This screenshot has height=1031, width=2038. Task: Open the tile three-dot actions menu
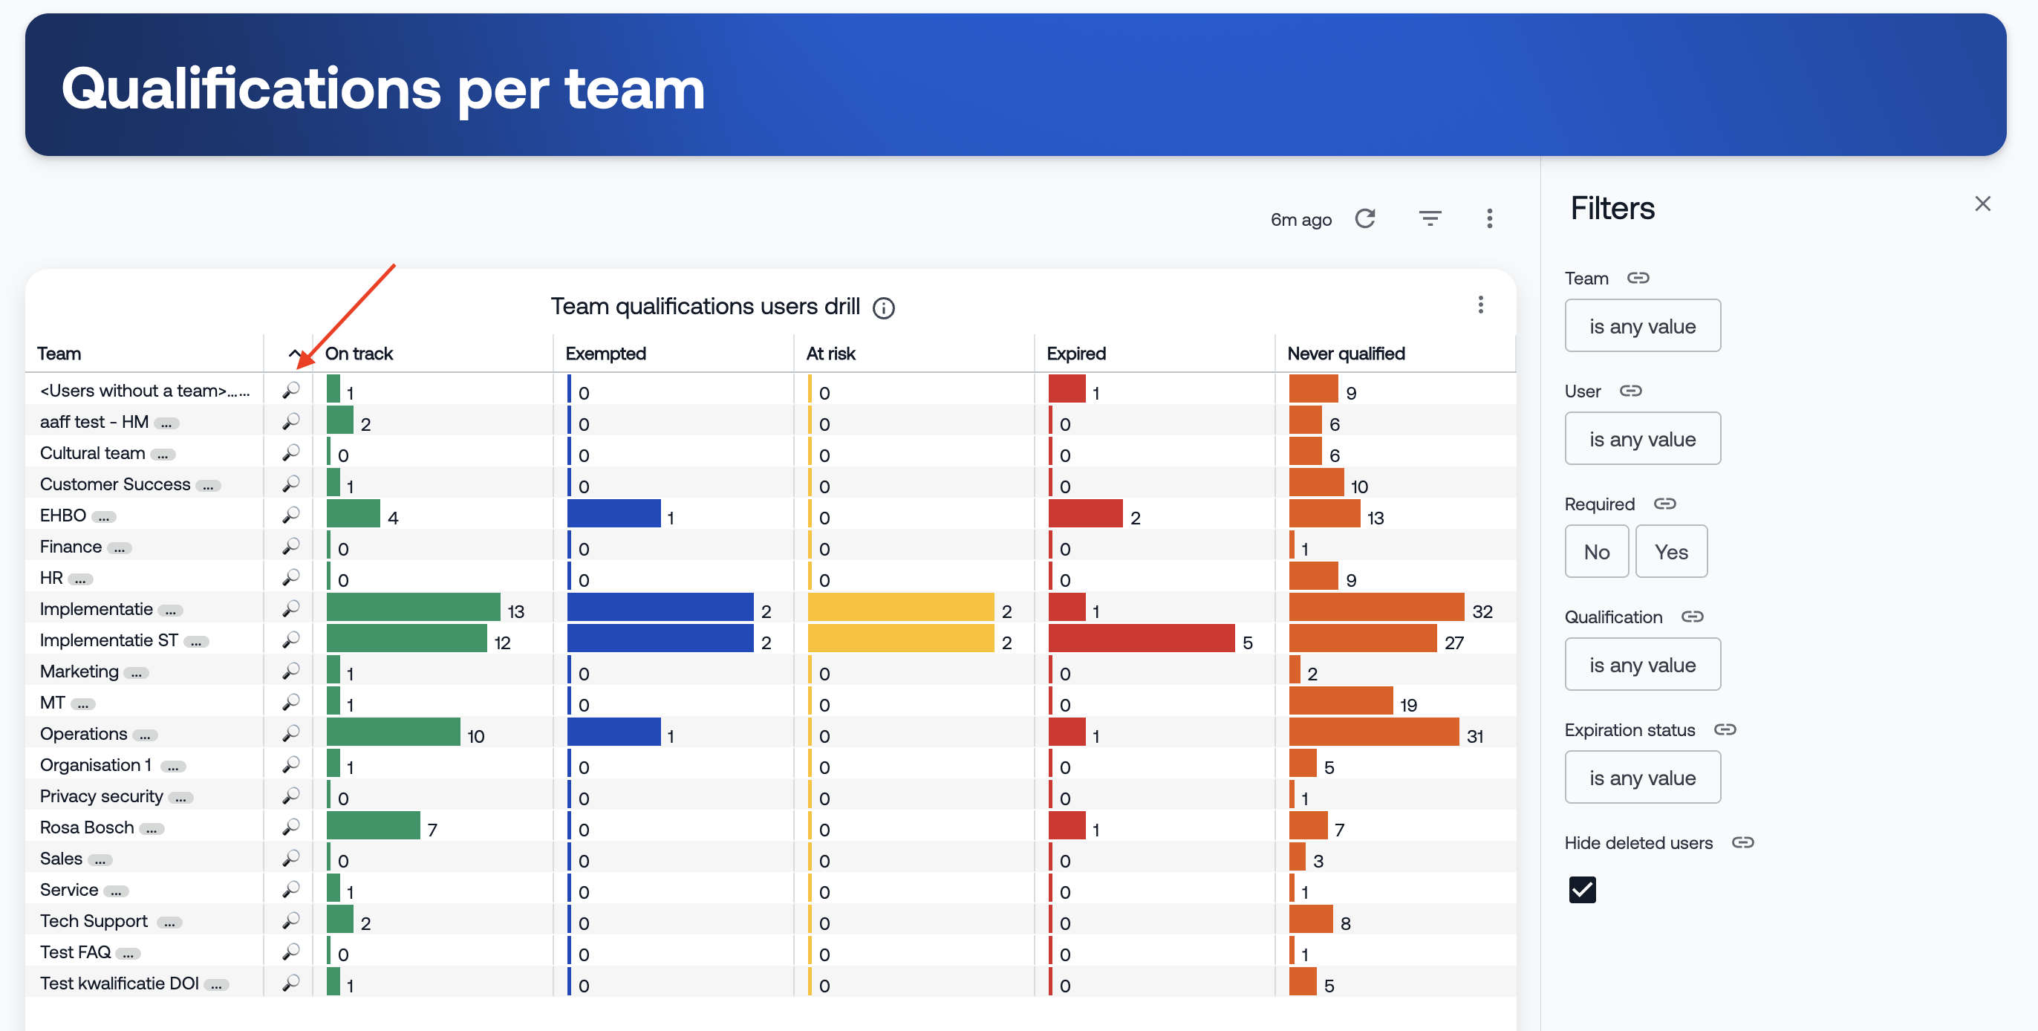(1480, 305)
